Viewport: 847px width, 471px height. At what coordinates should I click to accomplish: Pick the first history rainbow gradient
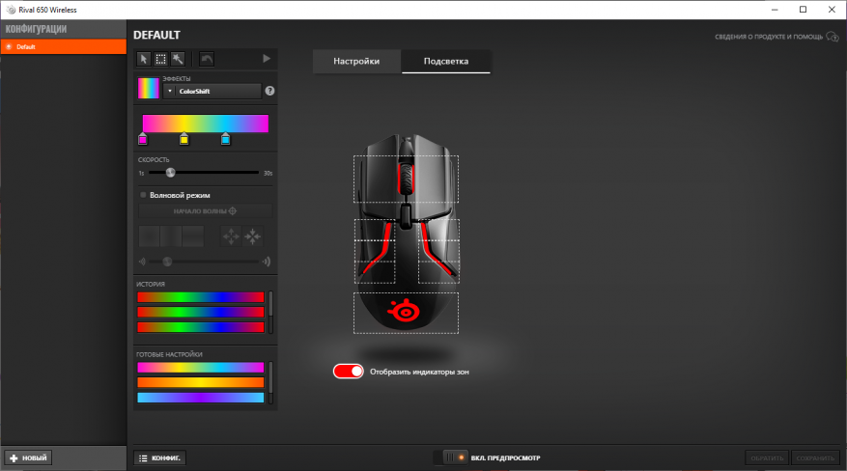[x=201, y=297]
